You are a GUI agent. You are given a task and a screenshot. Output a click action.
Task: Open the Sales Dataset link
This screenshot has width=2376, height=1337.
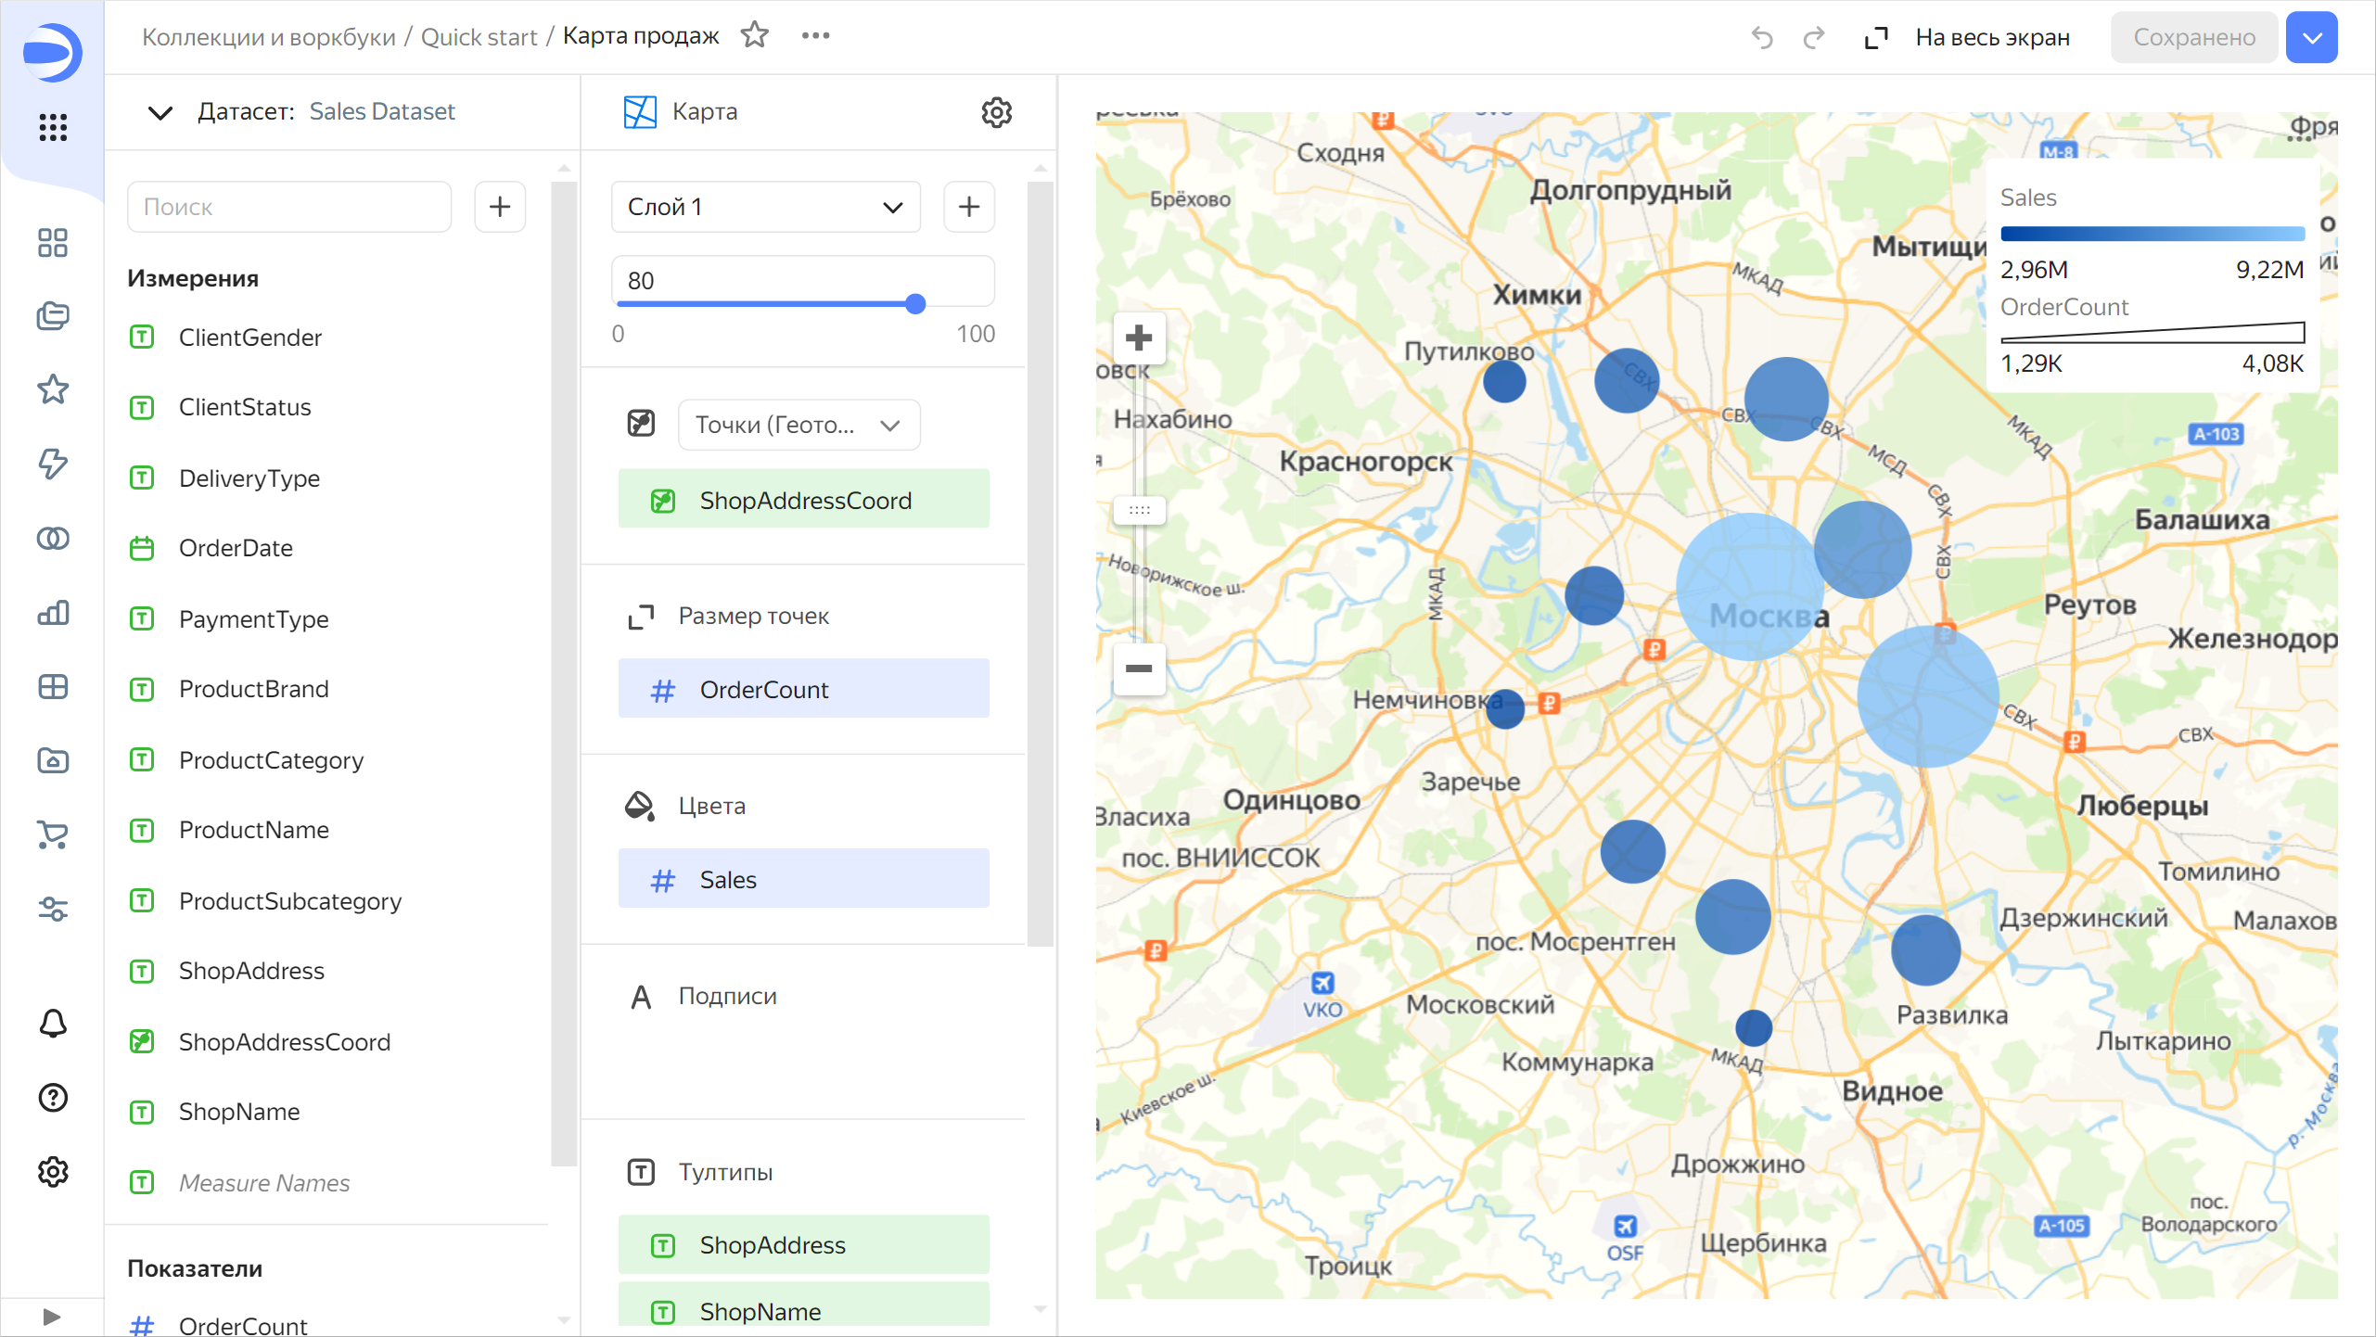click(x=382, y=111)
